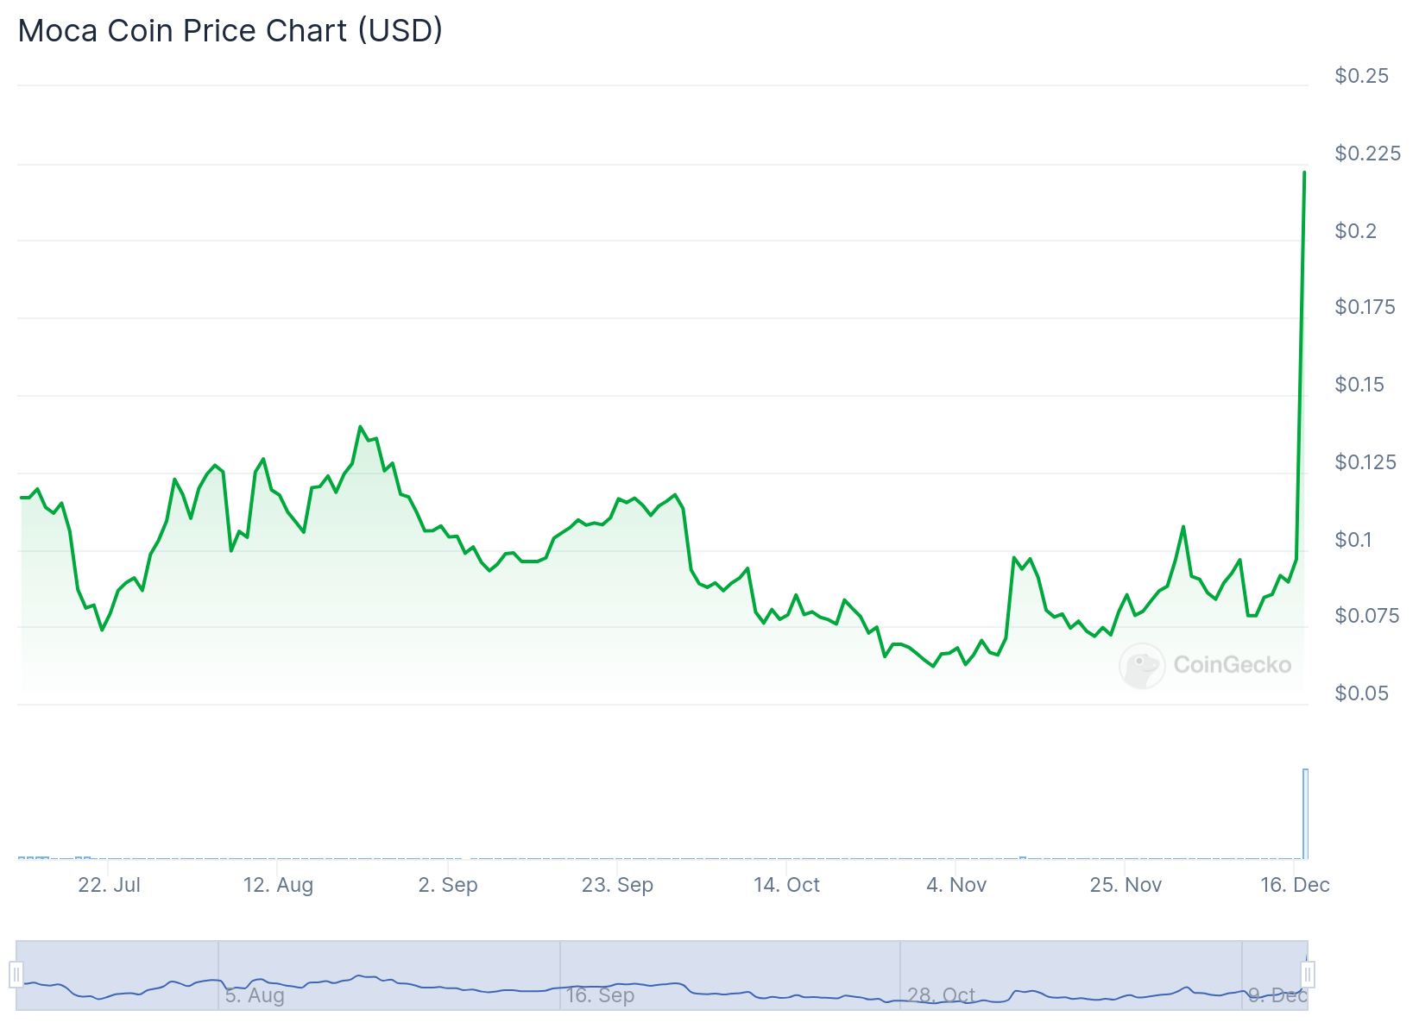The height and width of the screenshot is (1035, 1419).
Task: Click the Moca Coin Price Chart title
Action: pyautogui.click(x=230, y=31)
